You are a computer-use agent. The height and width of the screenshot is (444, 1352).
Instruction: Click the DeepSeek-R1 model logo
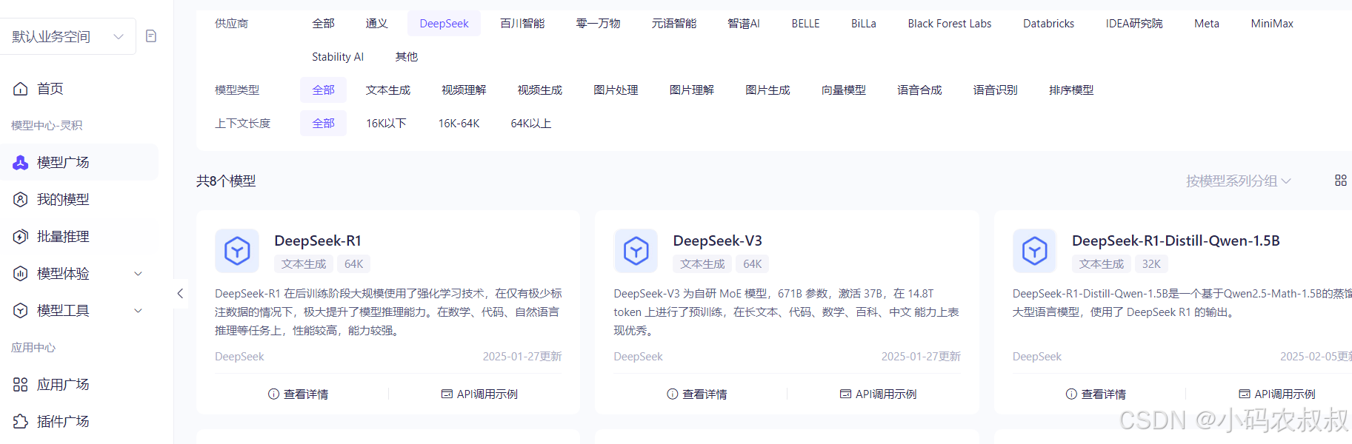click(x=237, y=251)
